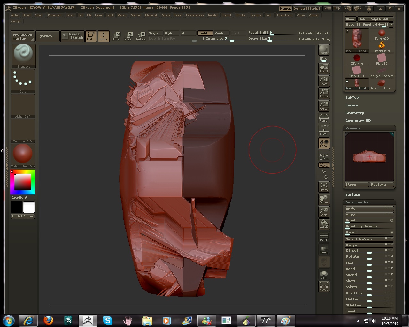Screen dimensions: 409x327
Task: Toggle the Floor grid
Action: [324, 131]
